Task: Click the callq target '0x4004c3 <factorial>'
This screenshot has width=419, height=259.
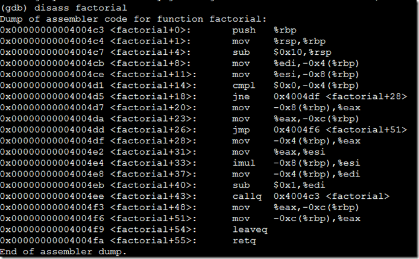Action: point(332,196)
